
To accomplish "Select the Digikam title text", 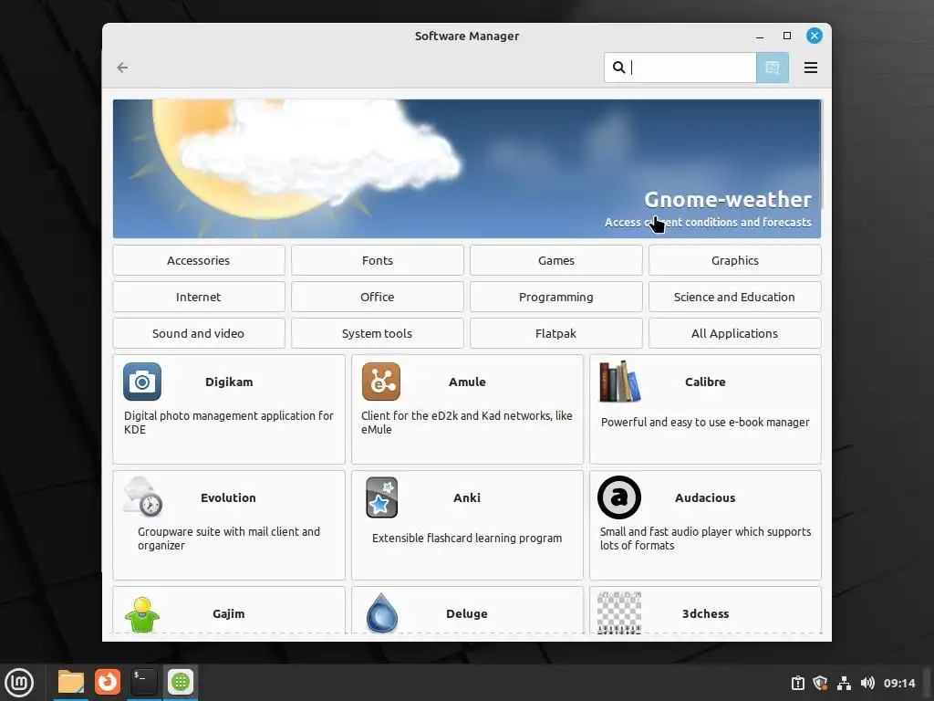I will tap(229, 382).
